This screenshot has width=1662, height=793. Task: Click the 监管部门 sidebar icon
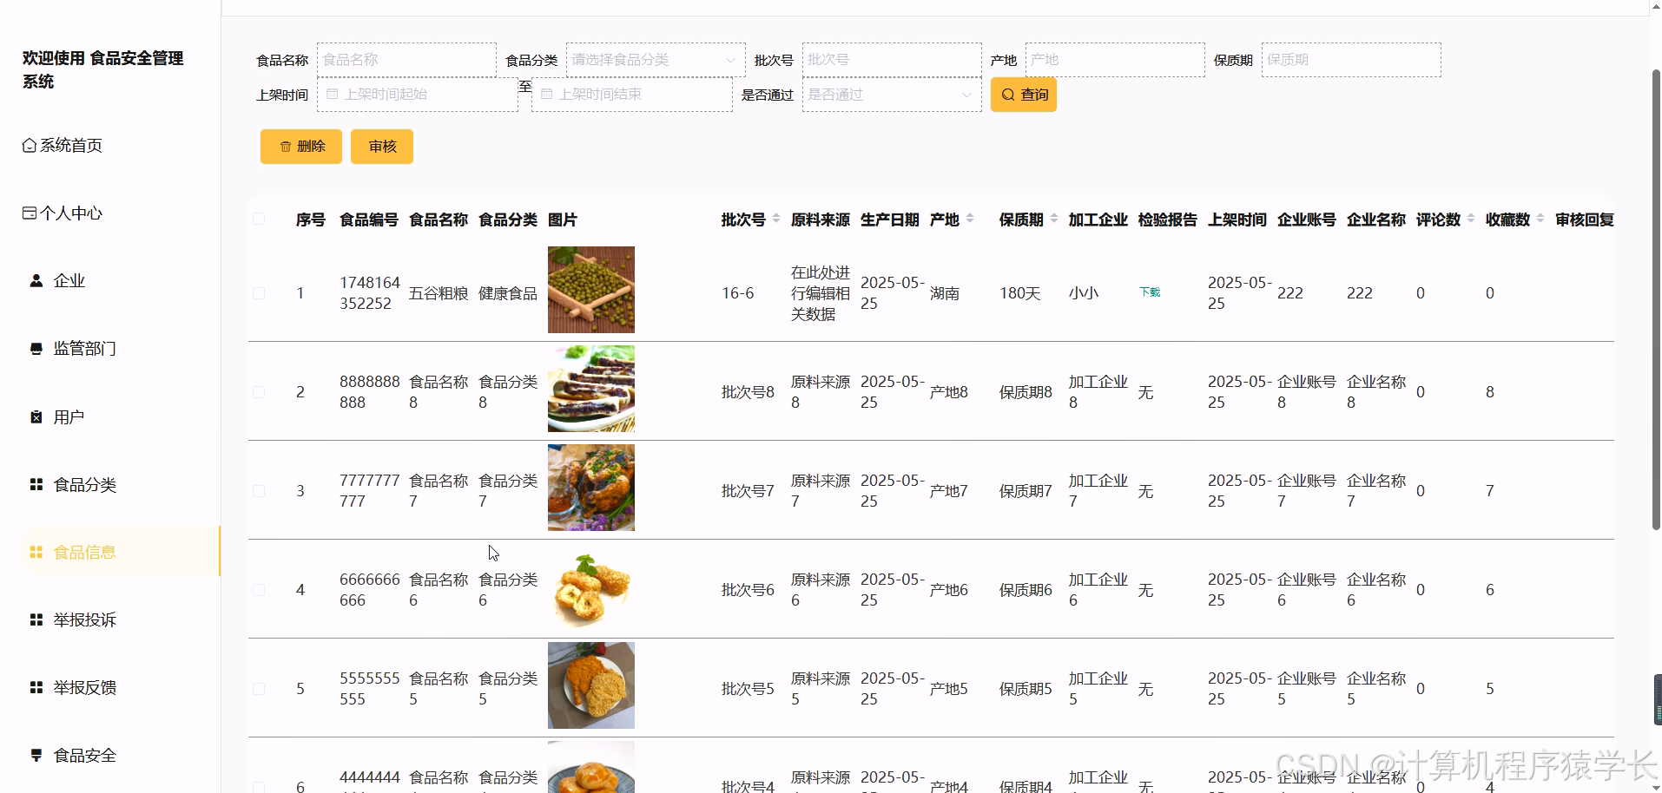coord(36,348)
